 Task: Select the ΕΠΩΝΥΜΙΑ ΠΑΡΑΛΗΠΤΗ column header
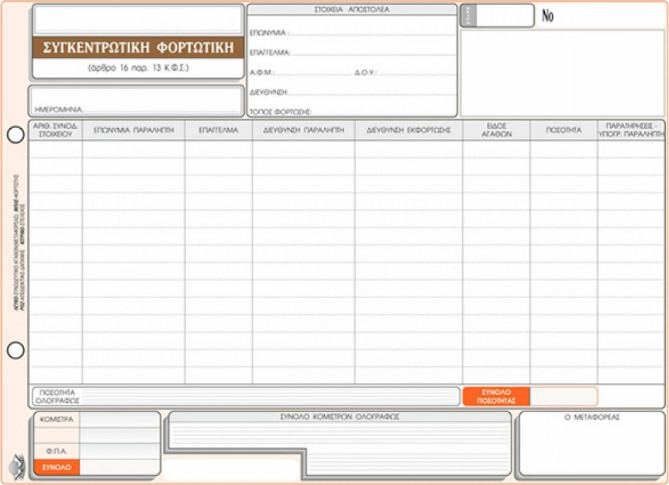pos(133,130)
